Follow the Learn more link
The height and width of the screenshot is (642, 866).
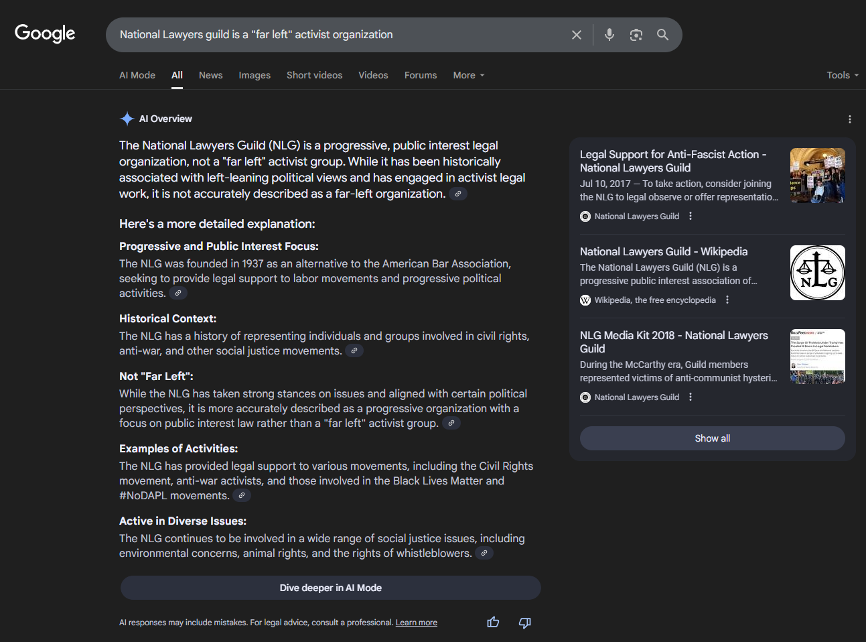[417, 623]
